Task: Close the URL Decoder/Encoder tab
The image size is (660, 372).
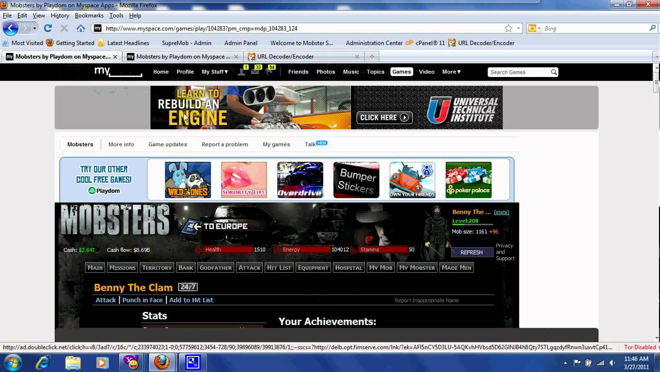Action: point(357,57)
